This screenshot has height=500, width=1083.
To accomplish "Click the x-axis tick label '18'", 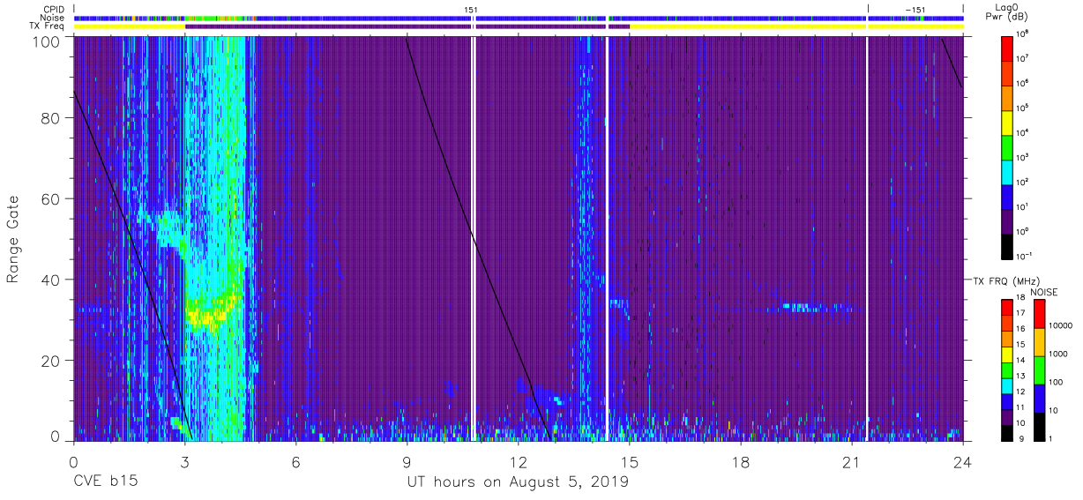I will (741, 462).
